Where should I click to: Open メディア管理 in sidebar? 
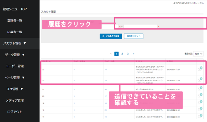pyautogui.click(x=15, y=100)
